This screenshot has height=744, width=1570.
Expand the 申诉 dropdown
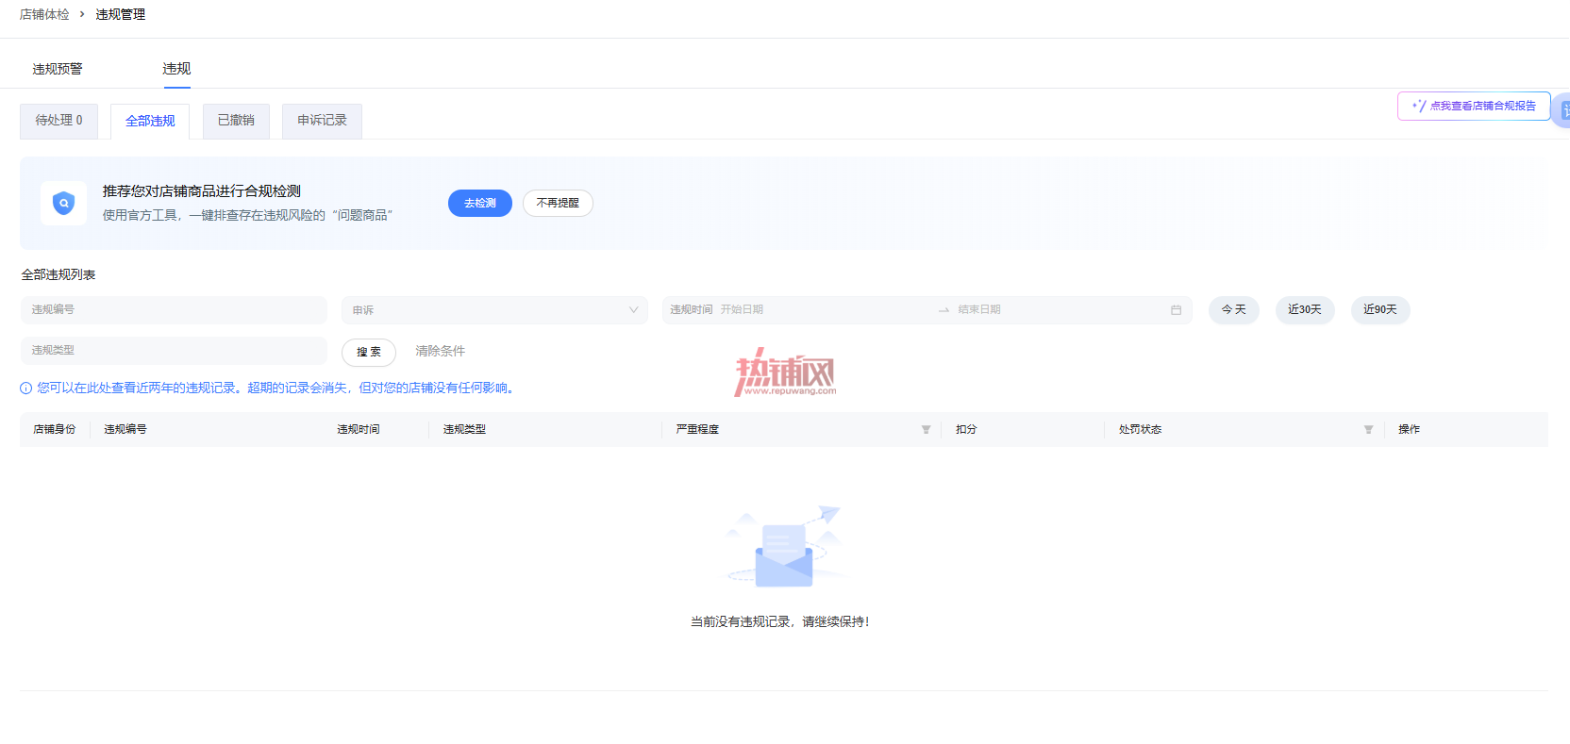click(494, 310)
